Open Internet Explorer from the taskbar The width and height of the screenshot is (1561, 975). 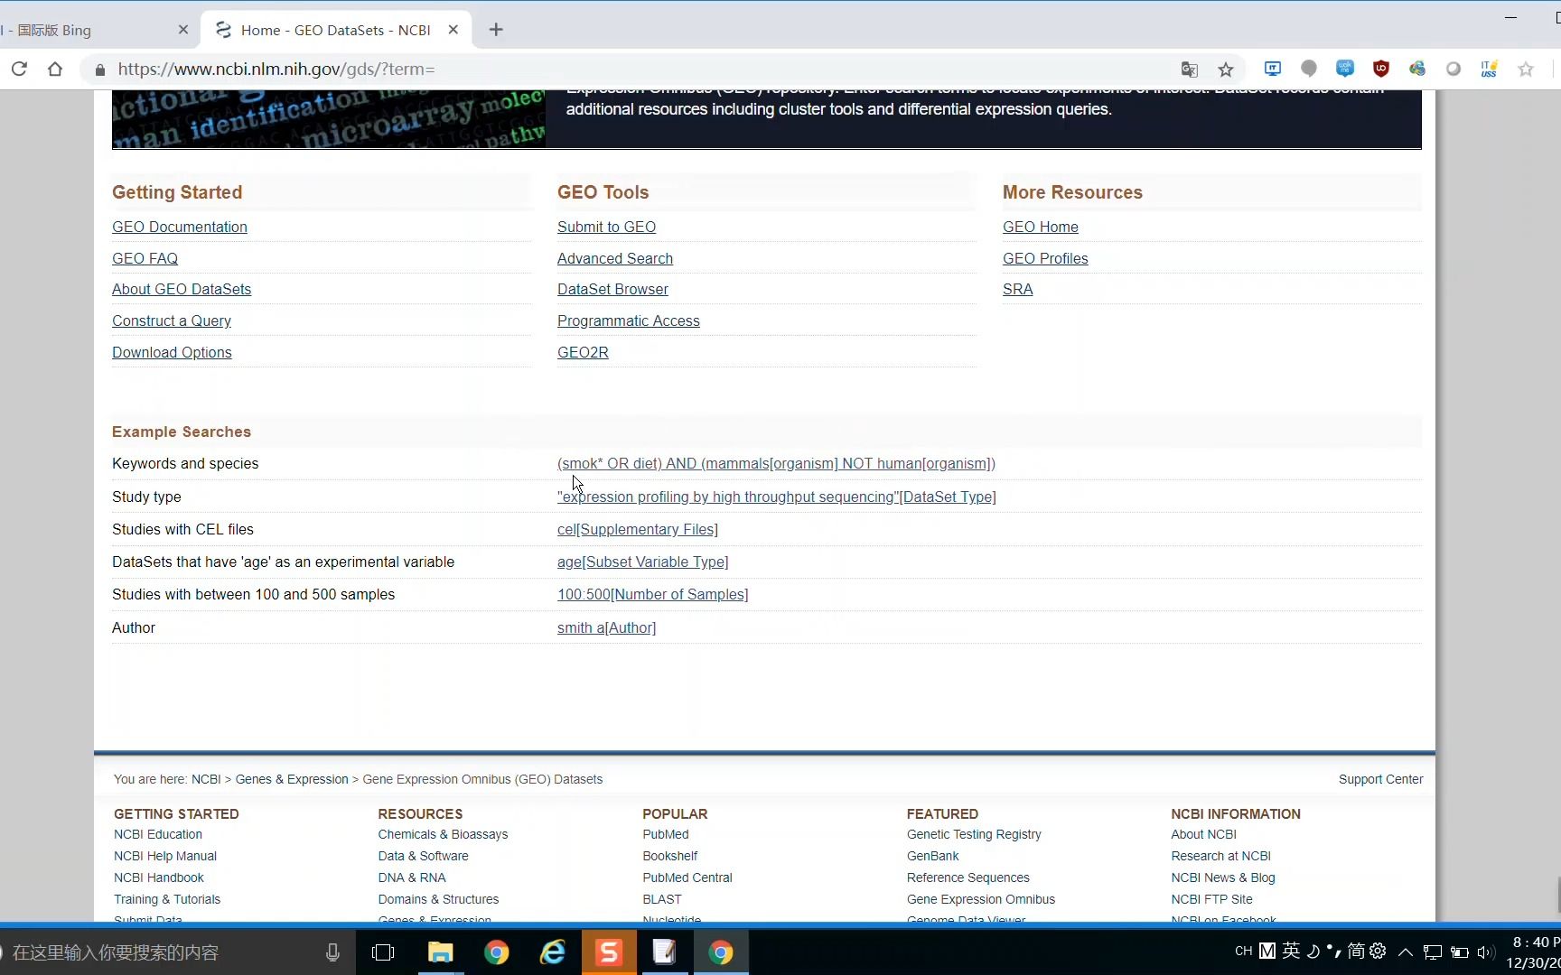[552, 952]
